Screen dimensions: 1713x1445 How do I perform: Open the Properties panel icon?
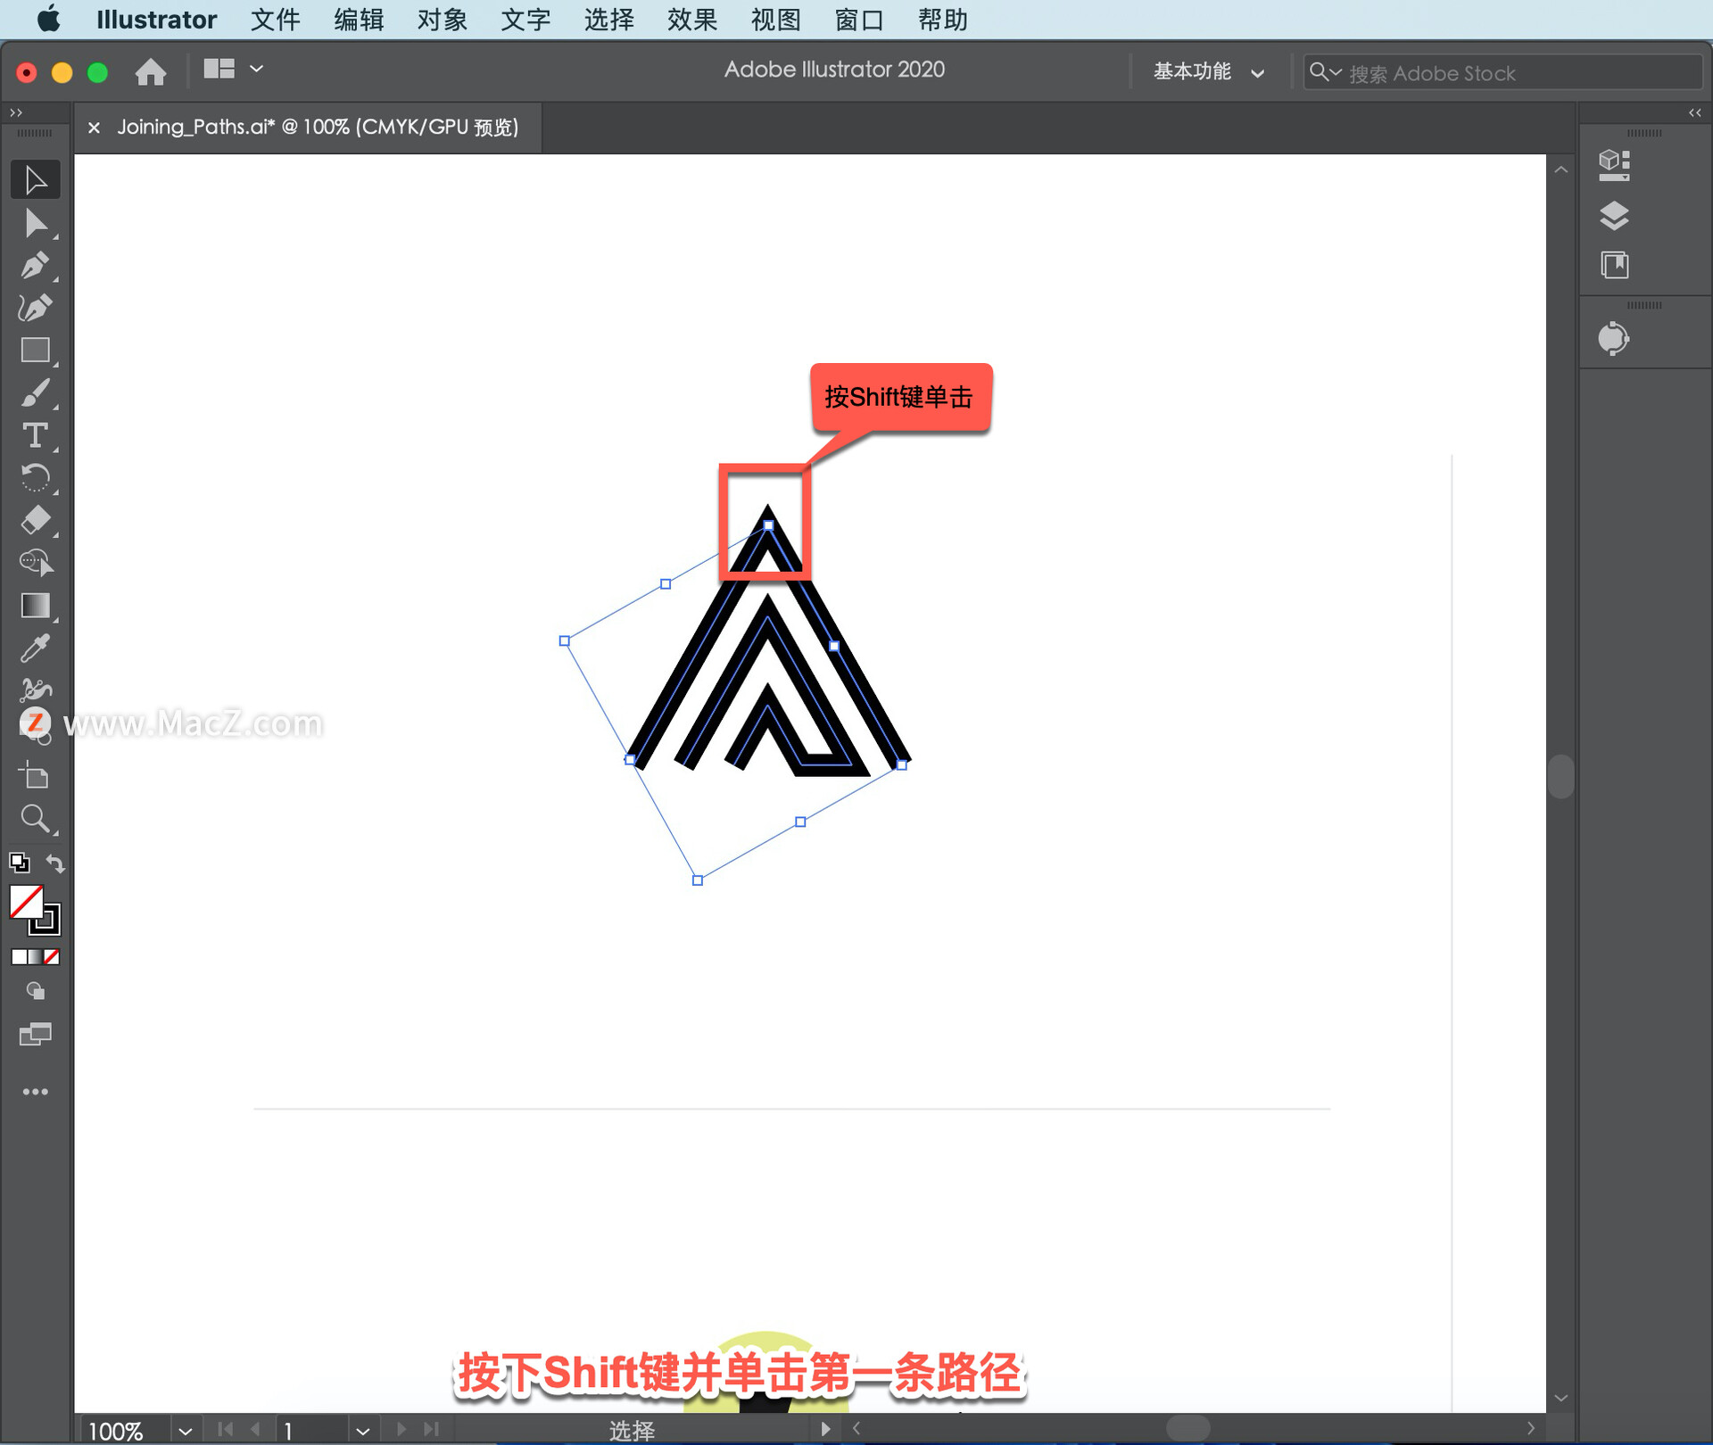pyautogui.click(x=1614, y=164)
